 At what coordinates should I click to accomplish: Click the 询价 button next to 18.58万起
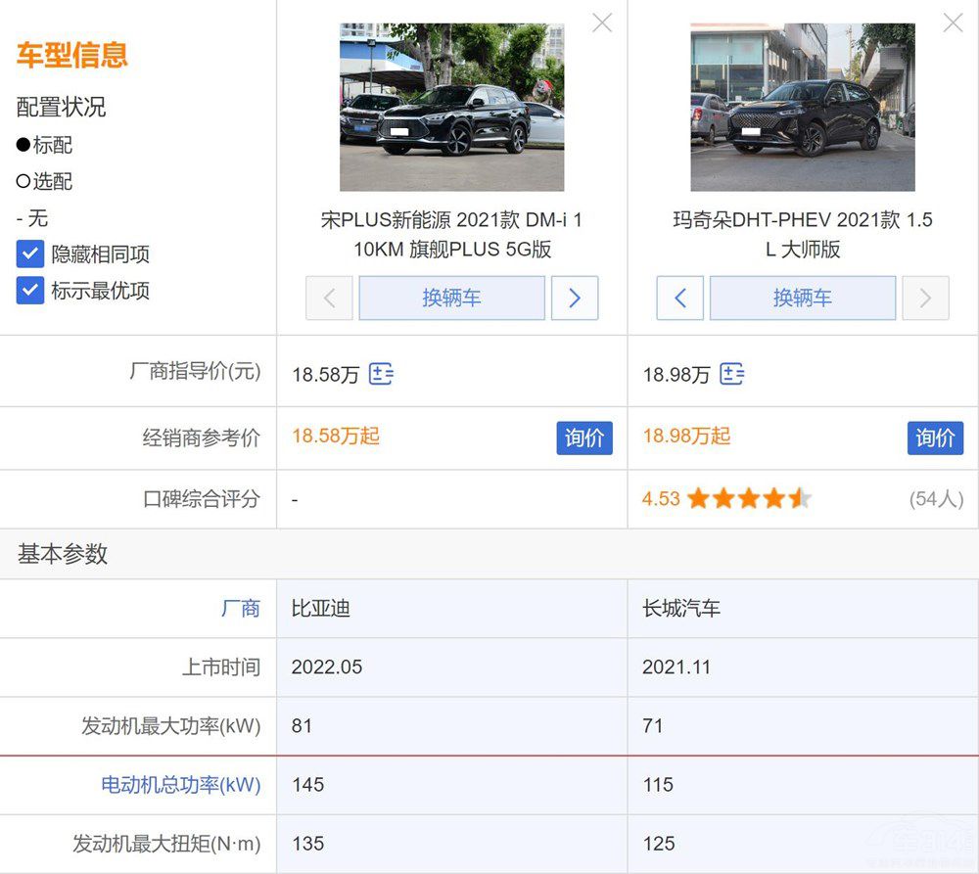[x=584, y=438]
